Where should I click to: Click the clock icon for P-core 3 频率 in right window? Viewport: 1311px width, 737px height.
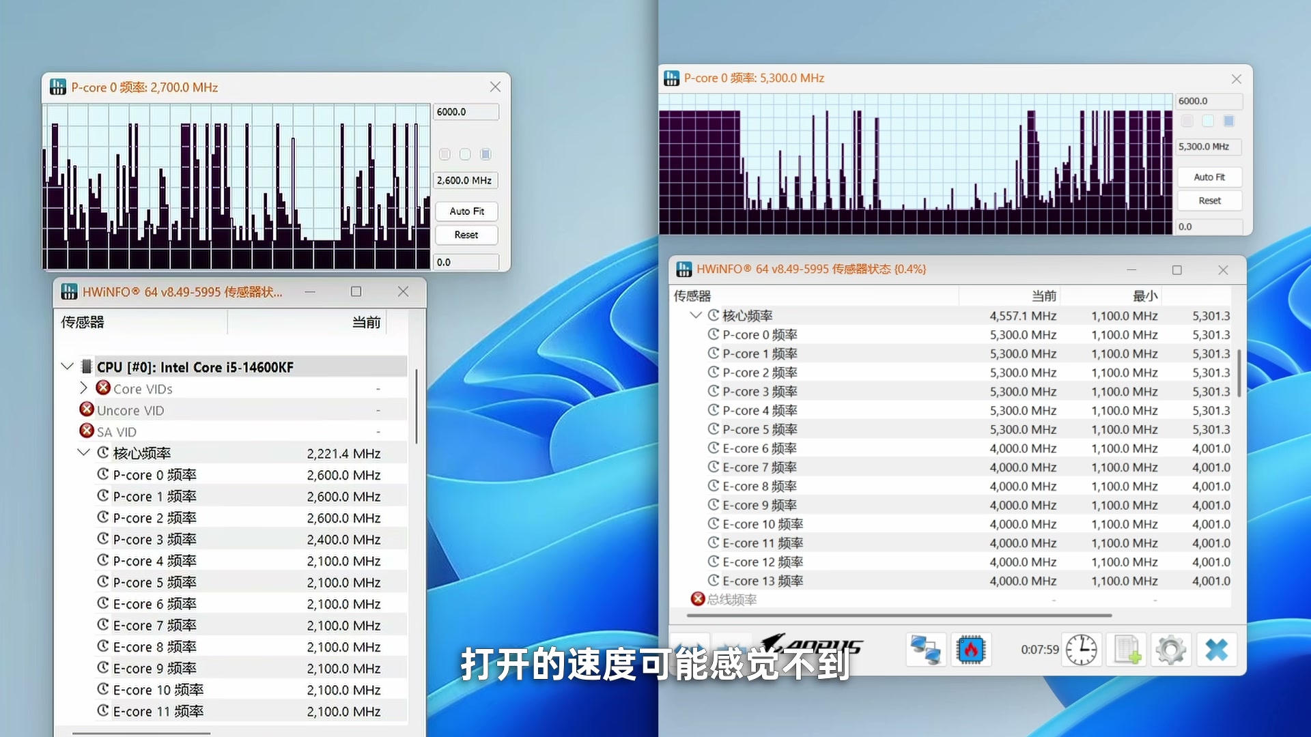pos(714,391)
